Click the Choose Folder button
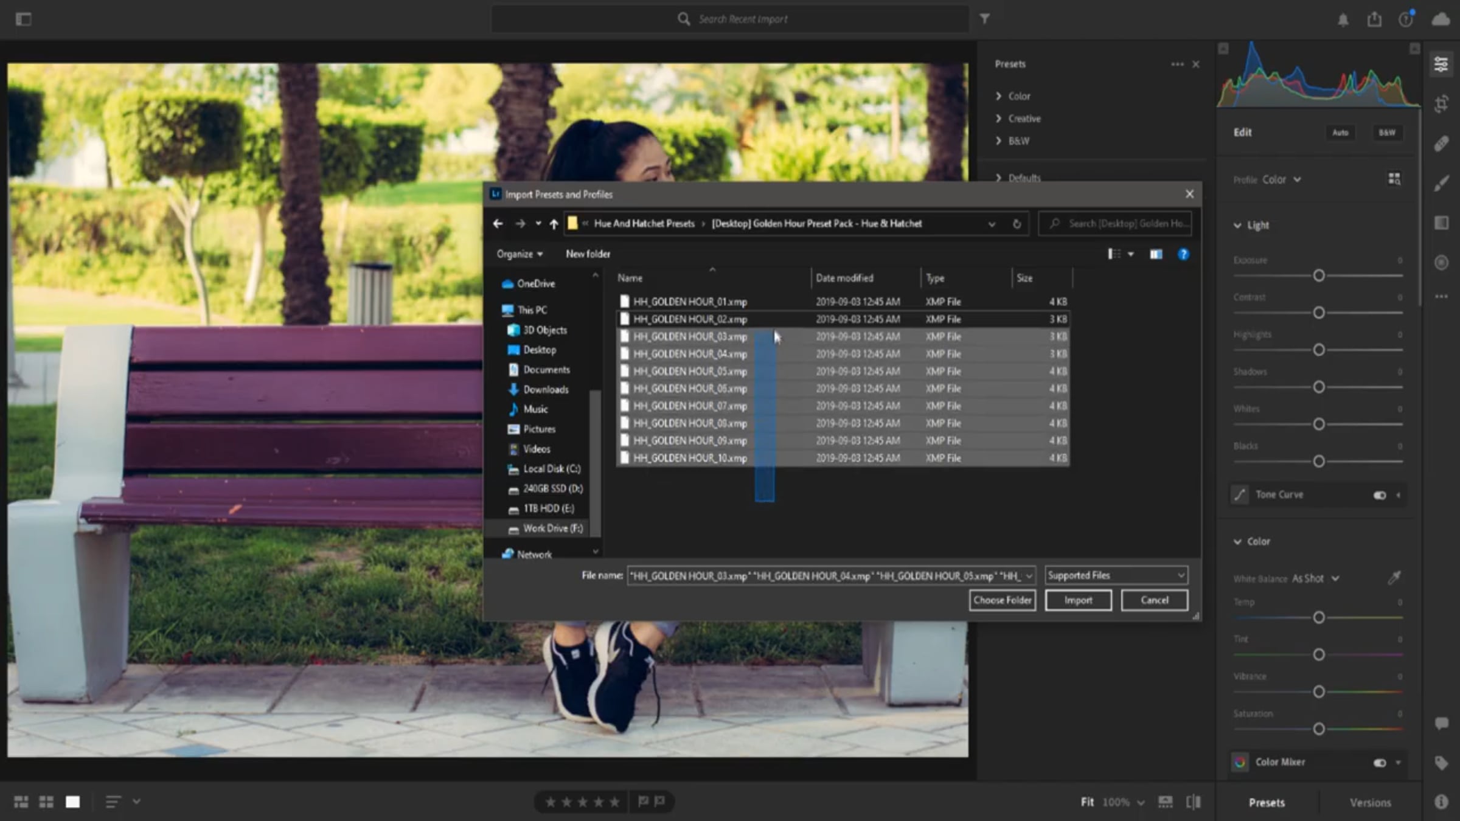The height and width of the screenshot is (821, 1460). pyautogui.click(x=1002, y=600)
